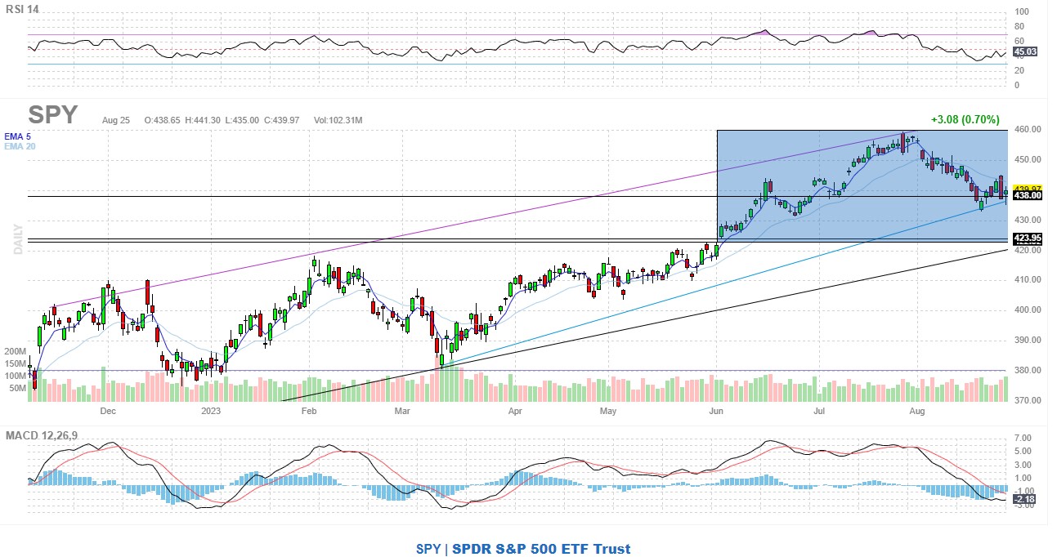Image resolution: width=1057 pixels, height=557 pixels.
Task: Click the +3.08 (0.70%) change readout
Action: (965, 119)
